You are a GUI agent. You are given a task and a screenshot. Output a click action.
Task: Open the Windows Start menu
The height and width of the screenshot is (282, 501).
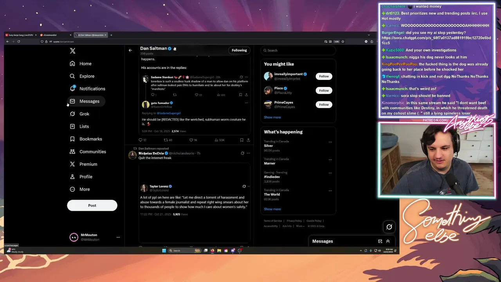click(x=164, y=251)
